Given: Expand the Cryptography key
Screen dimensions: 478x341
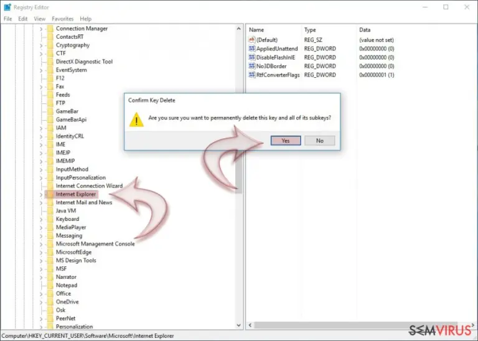Looking at the screenshot, I should pyautogui.click(x=41, y=45).
